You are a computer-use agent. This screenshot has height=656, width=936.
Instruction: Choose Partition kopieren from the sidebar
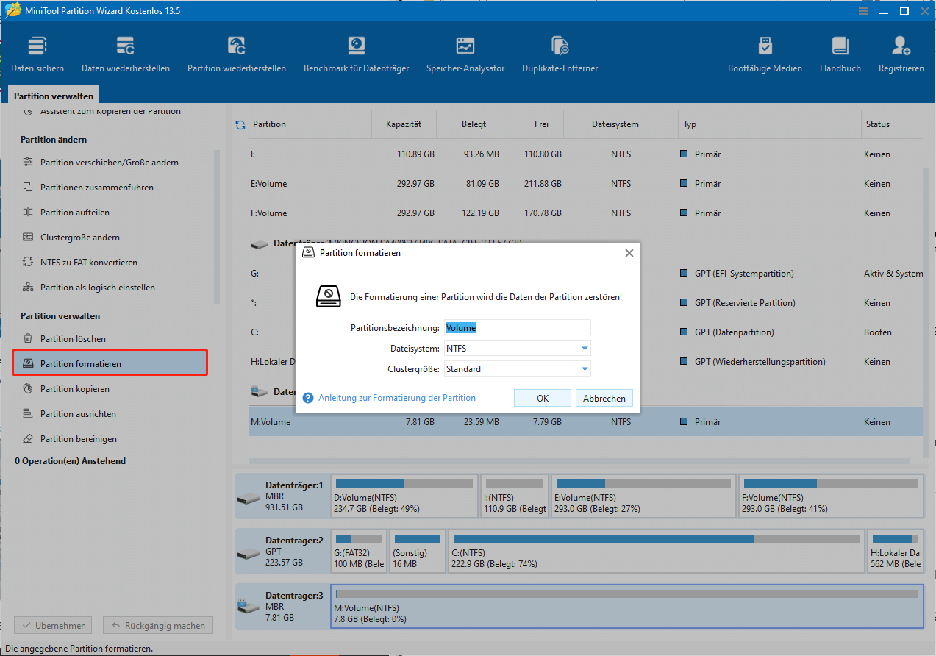[x=74, y=388]
